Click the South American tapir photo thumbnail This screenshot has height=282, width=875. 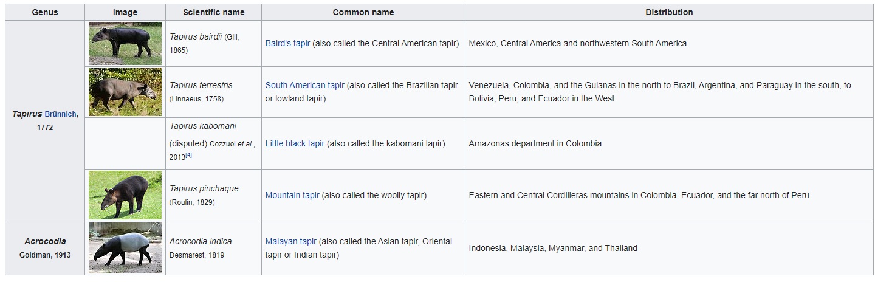(x=125, y=92)
